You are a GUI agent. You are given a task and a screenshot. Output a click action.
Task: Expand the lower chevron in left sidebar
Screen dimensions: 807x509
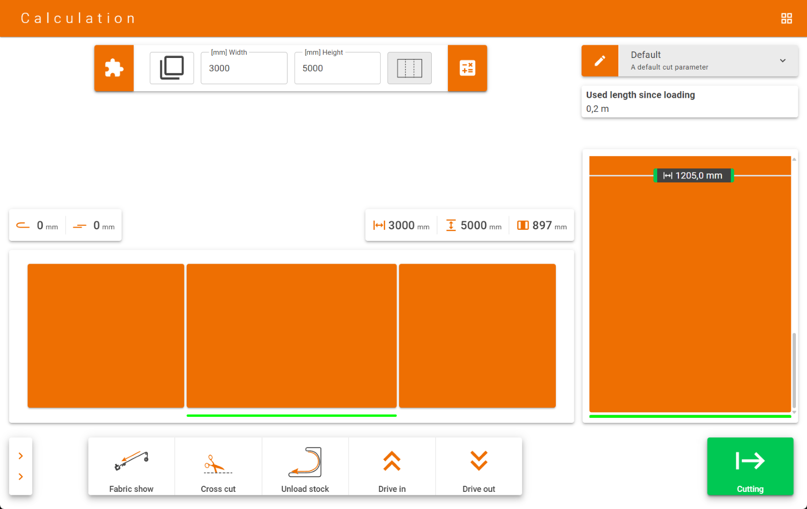coord(21,477)
